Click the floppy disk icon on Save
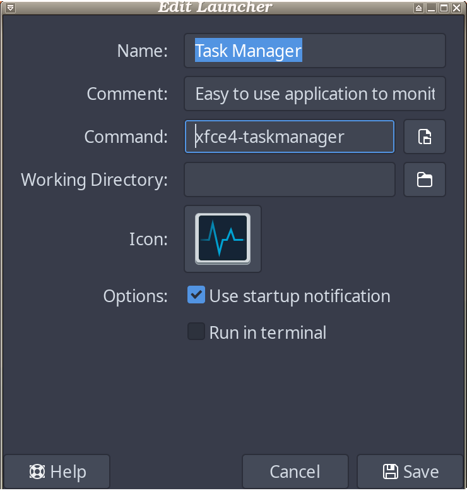 click(x=391, y=472)
